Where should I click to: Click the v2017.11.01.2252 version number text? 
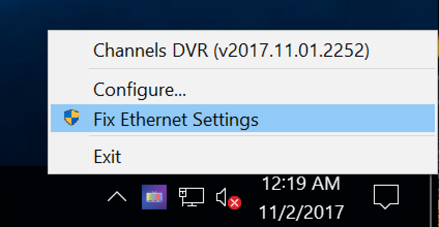tap(293, 51)
